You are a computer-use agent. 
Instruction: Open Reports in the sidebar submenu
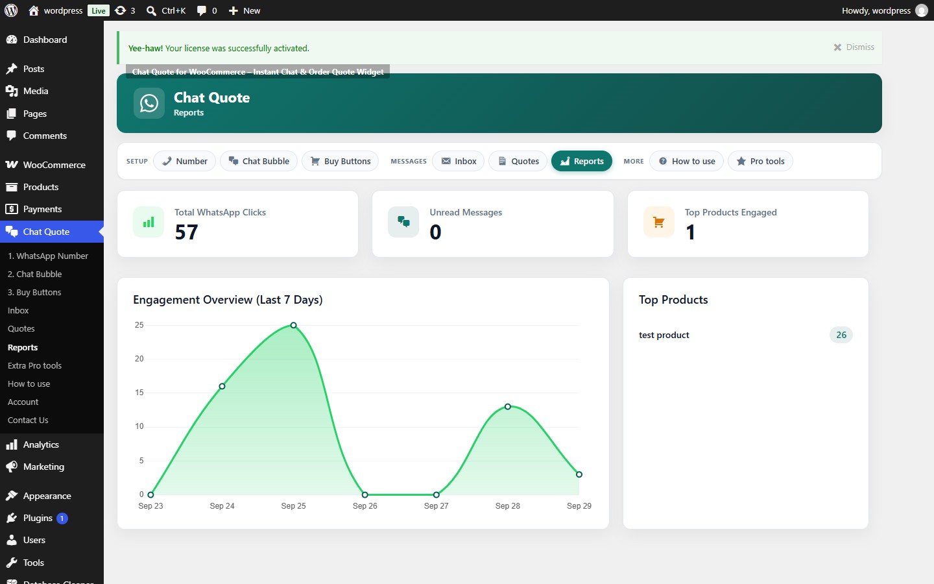pyautogui.click(x=52, y=347)
